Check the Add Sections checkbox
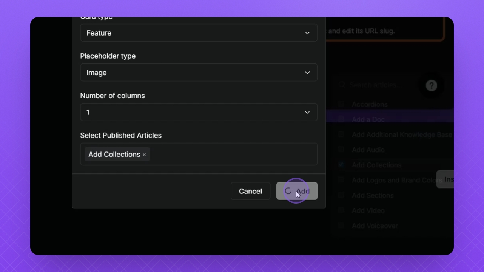The image size is (484, 272). coord(341,195)
